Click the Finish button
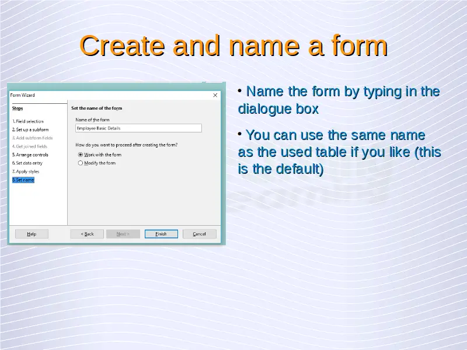Viewport: 467px width, 350px height. (x=161, y=234)
